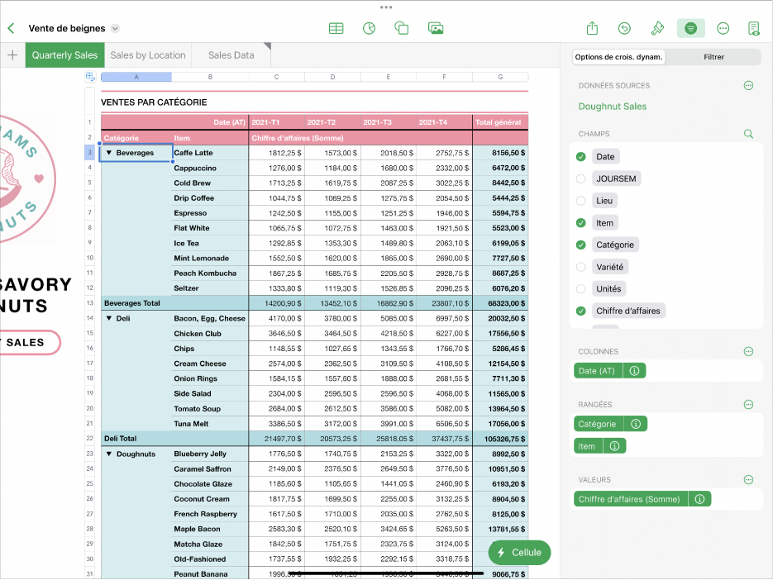Select the Beverages Total row label

pos(132,303)
